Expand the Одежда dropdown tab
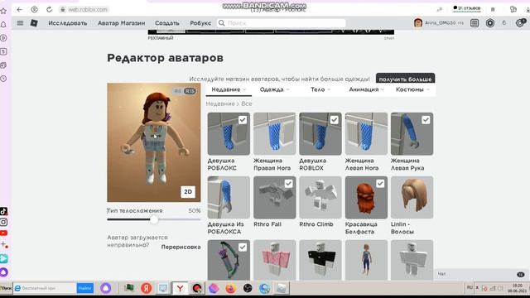The image size is (530, 298). click(274, 89)
